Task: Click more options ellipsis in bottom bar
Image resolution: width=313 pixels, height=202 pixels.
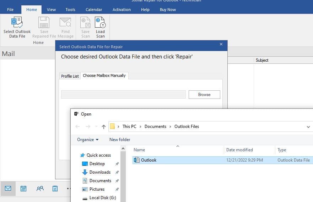Action: pyautogui.click(x=69, y=189)
